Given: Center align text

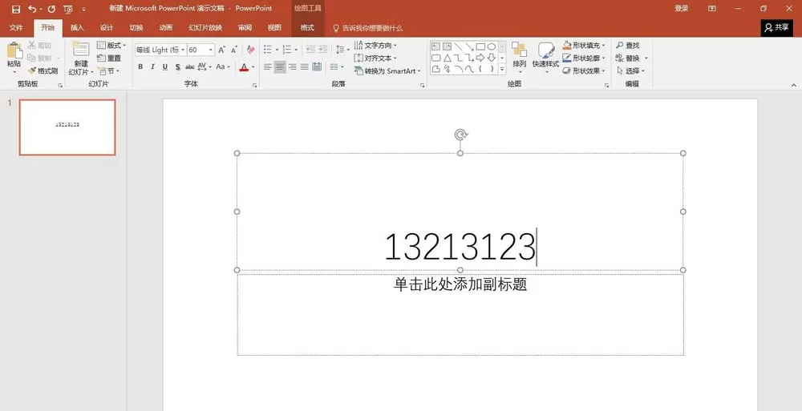Looking at the screenshot, I should click(280, 67).
